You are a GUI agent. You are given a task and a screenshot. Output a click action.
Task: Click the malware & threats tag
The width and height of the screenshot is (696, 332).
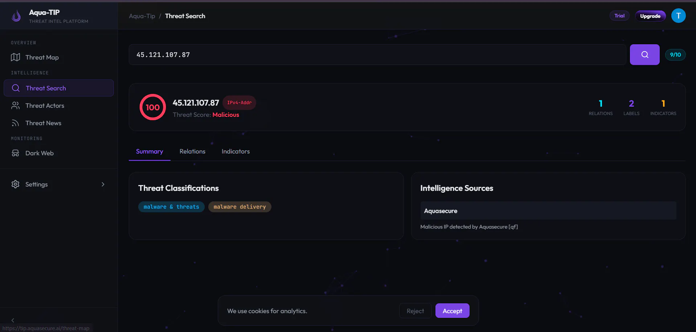coord(171,207)
